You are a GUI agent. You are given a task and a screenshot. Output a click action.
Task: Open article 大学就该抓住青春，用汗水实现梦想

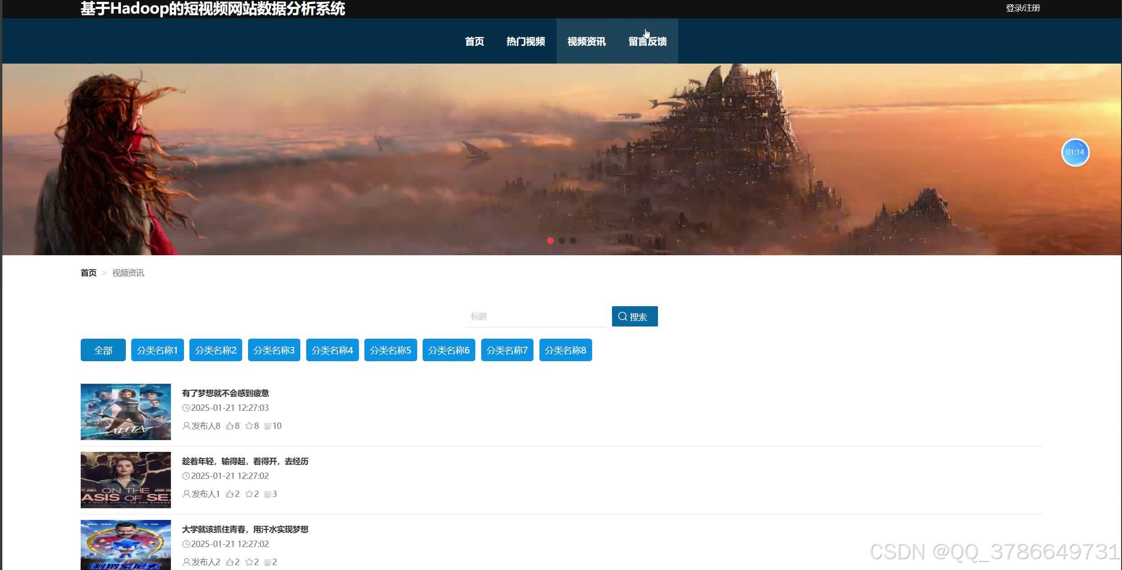pos(245,529)
